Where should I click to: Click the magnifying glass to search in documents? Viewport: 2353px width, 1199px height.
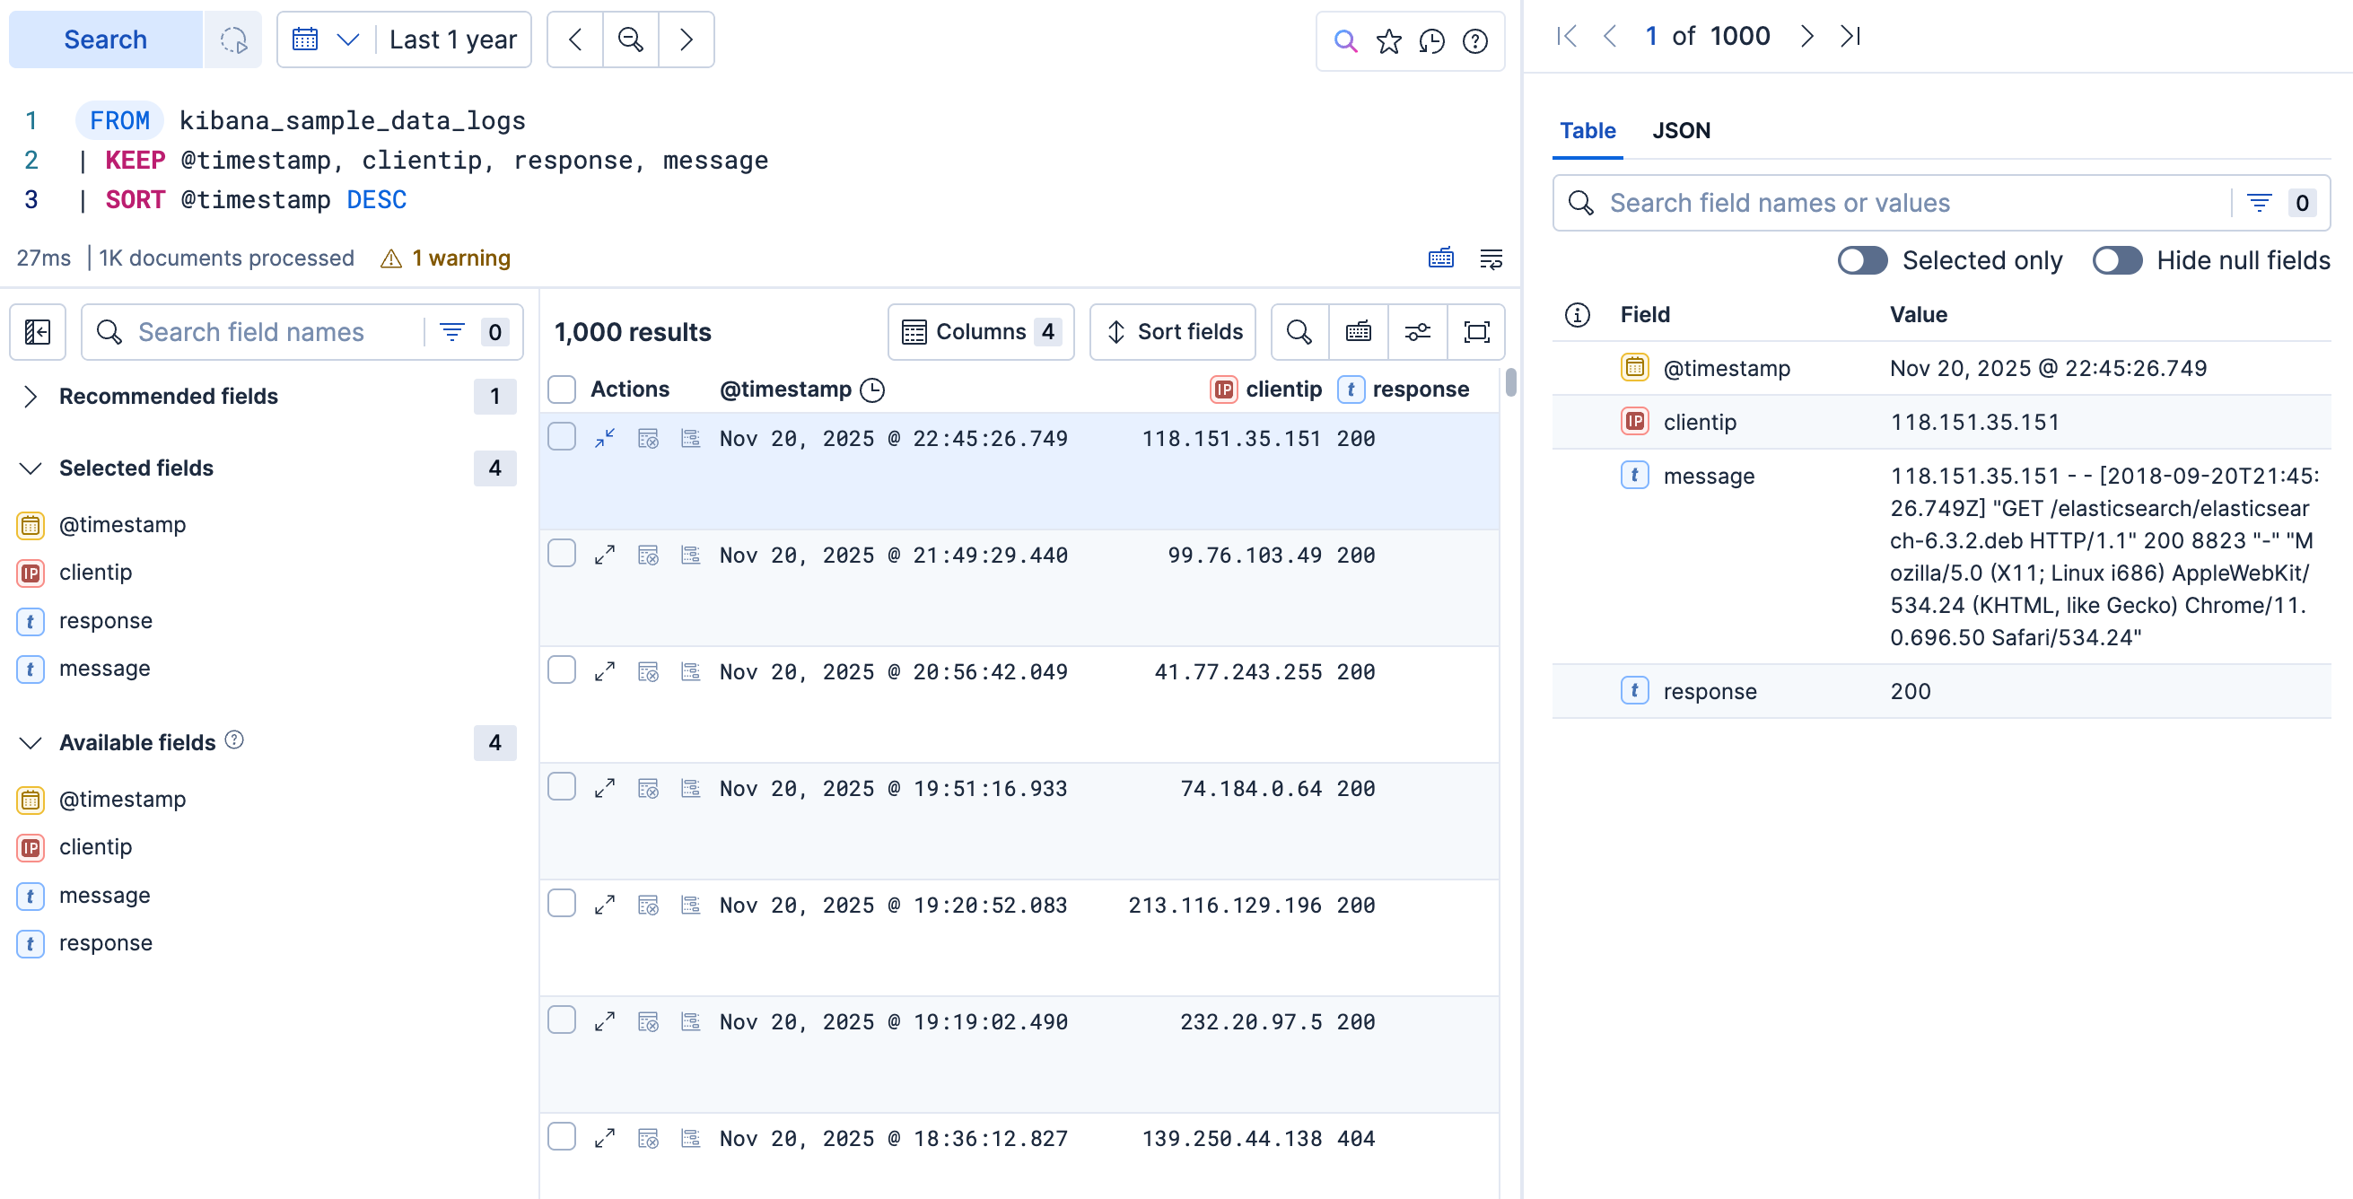[x=1299, y=332]
